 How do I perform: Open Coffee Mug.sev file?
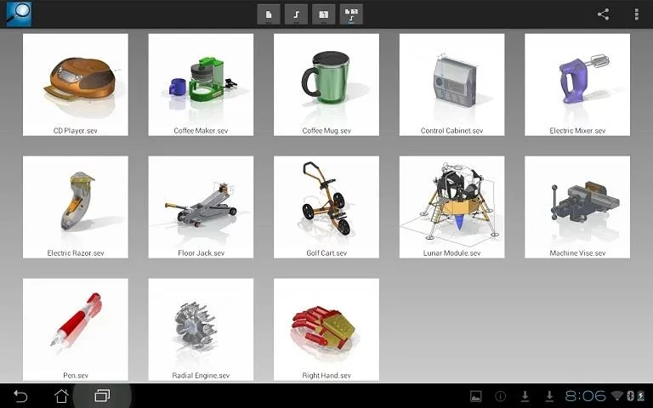[326, 84]
